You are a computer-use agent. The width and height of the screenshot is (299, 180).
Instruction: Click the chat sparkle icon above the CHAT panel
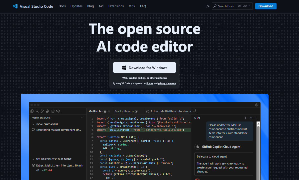tap(195, 111)
